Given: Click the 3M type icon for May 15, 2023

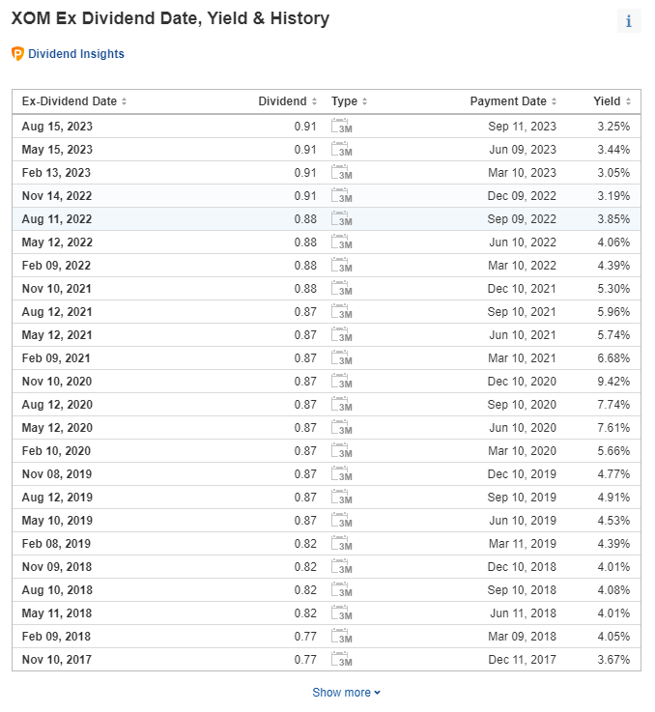Looking at the screenshot, I should tap(342, 150).
